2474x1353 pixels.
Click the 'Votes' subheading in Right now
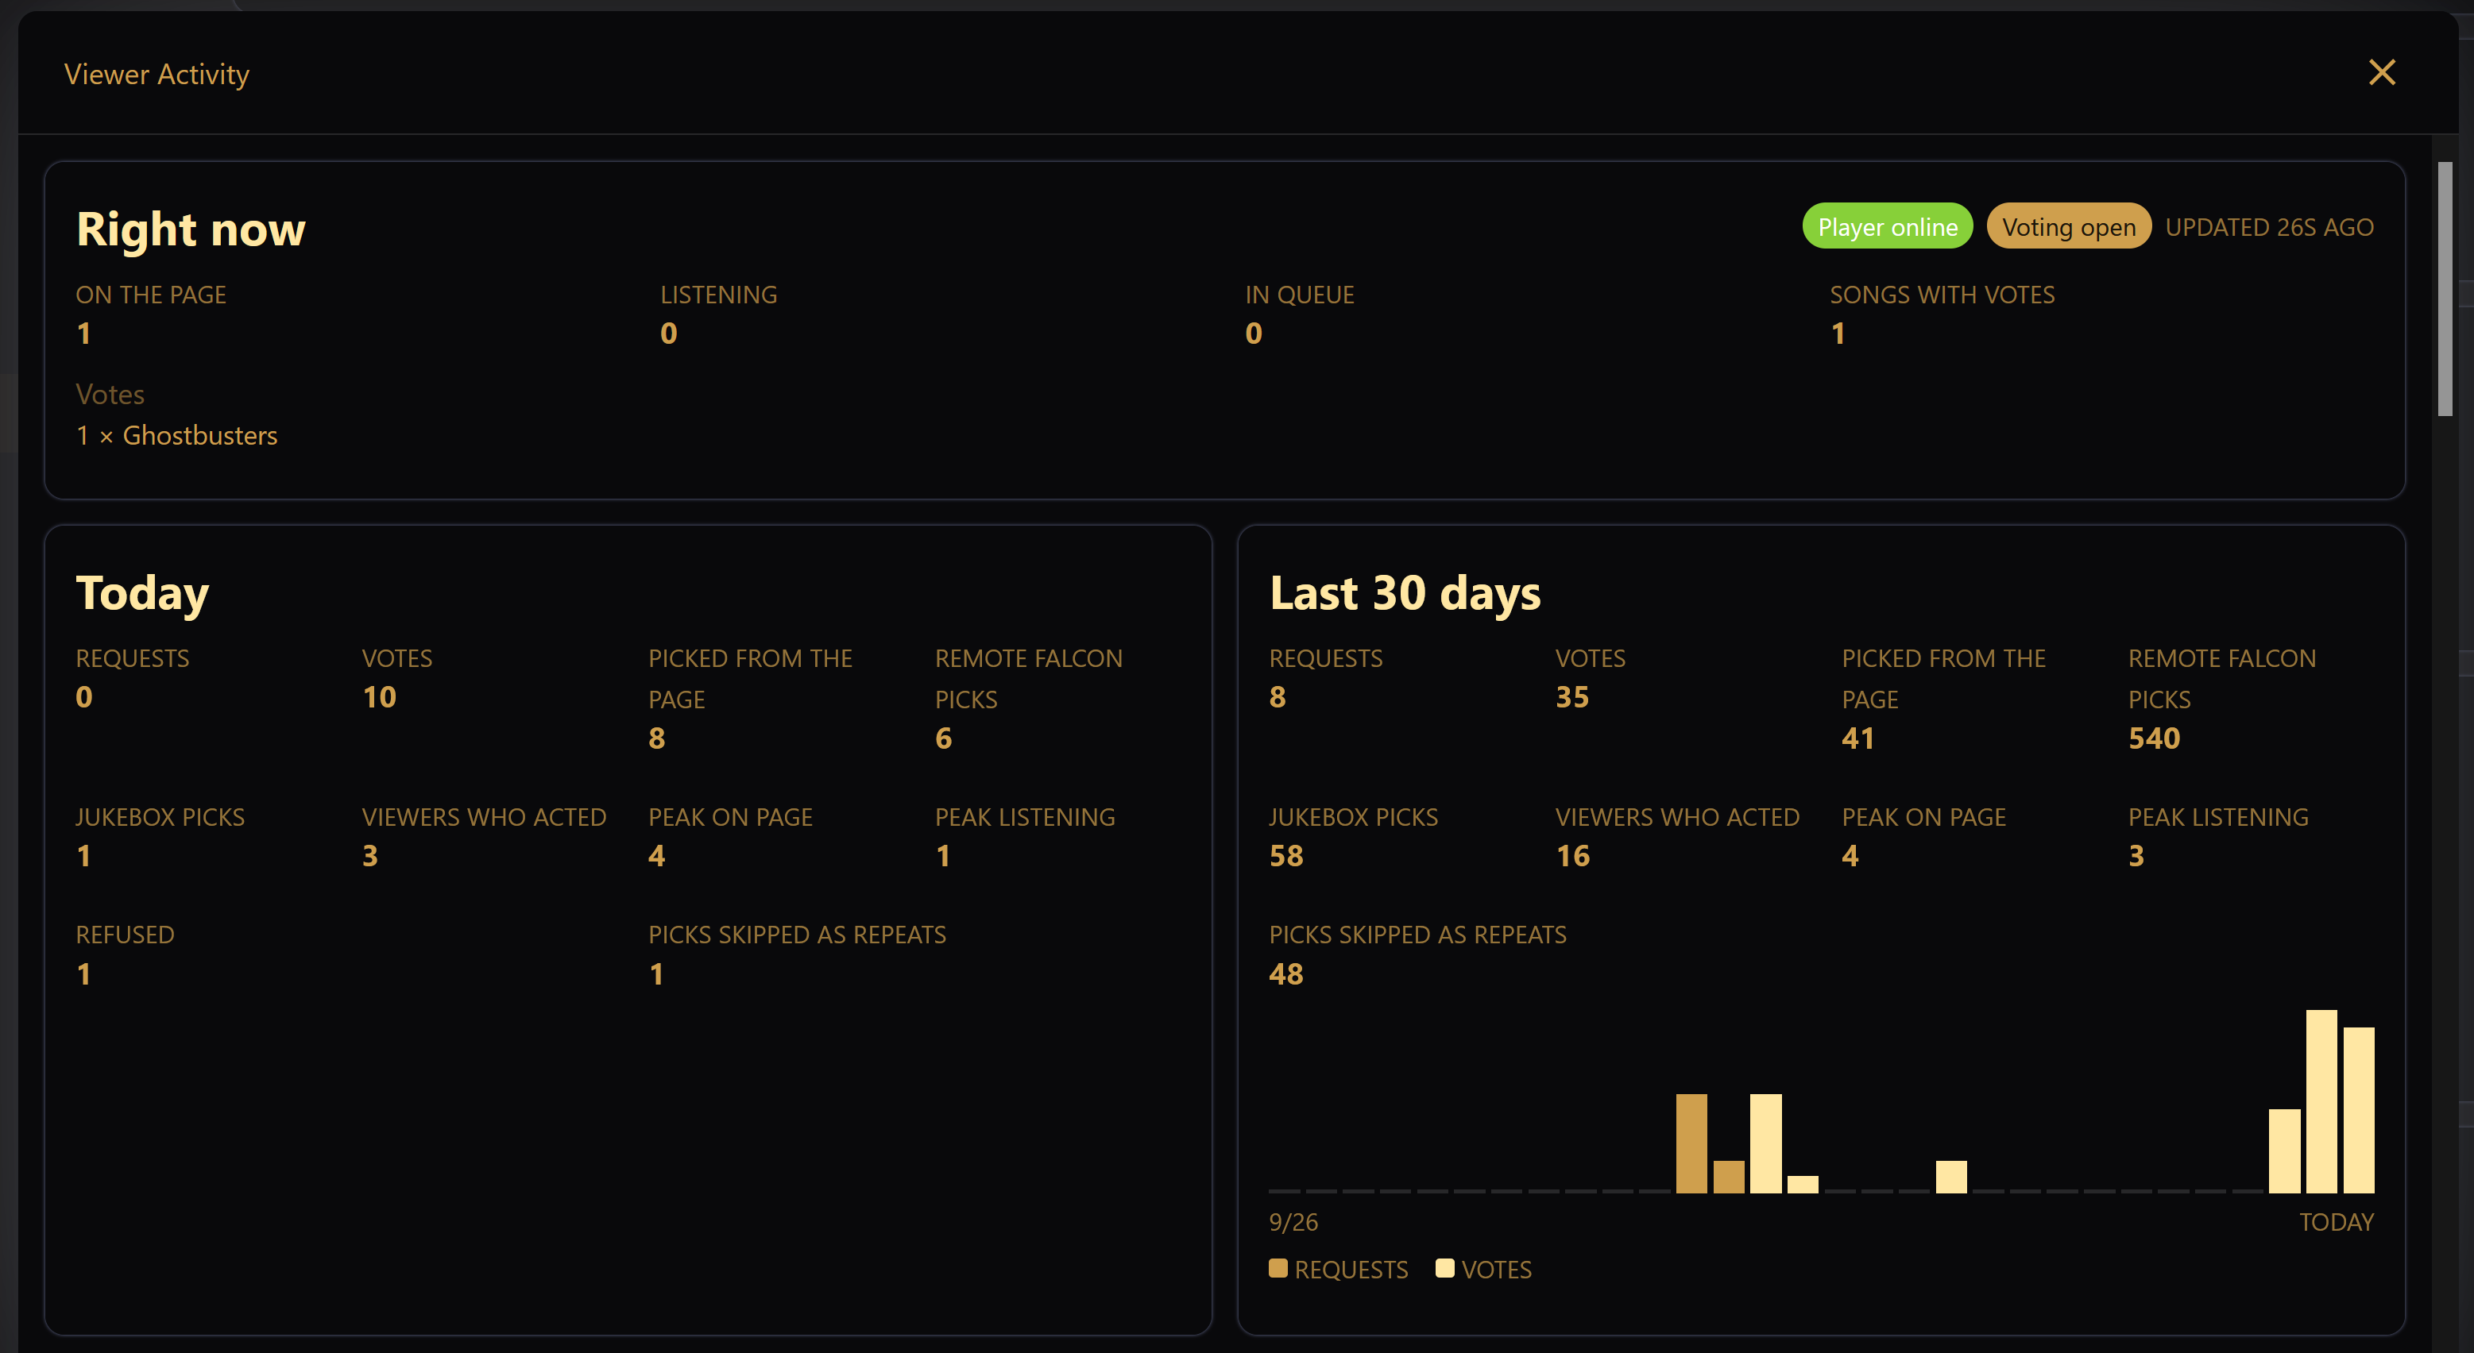110,395
